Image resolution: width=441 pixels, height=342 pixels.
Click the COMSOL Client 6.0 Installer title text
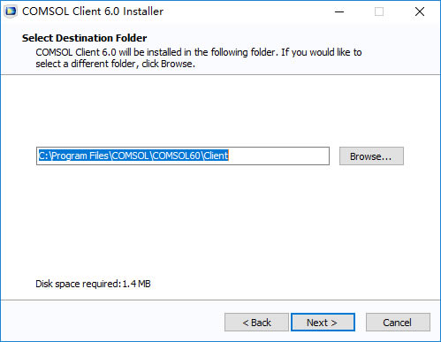pos(93,11)
